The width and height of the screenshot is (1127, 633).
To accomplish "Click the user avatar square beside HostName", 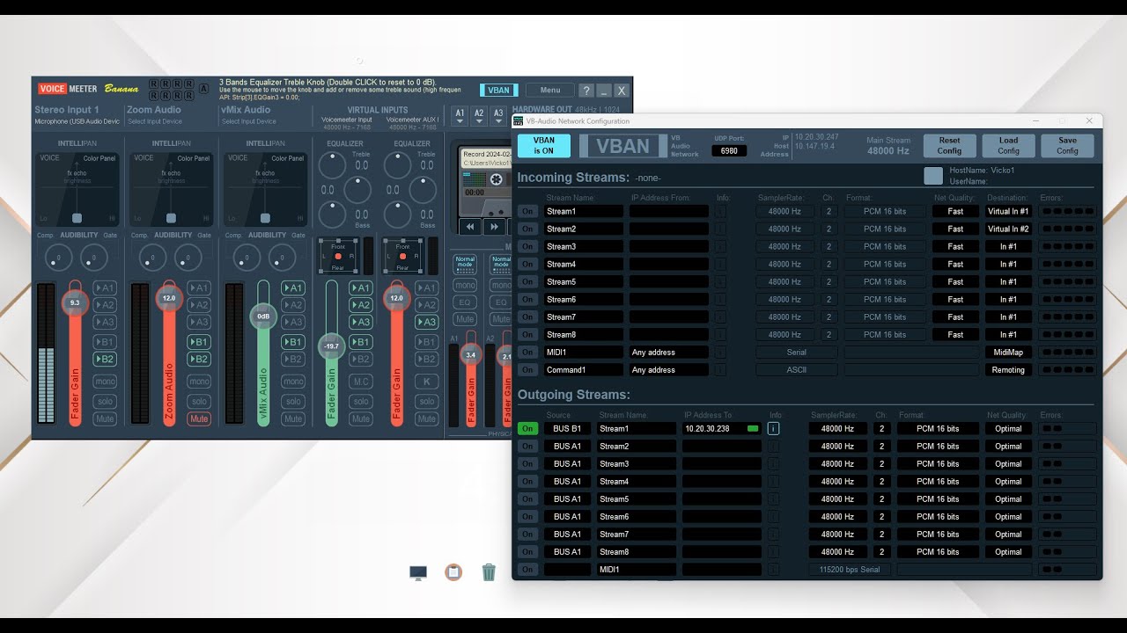I will pos(933,176).
